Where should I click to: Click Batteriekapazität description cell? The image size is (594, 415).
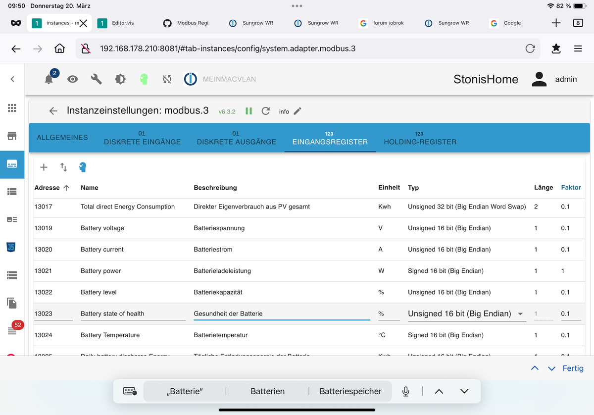pos(218,292)
